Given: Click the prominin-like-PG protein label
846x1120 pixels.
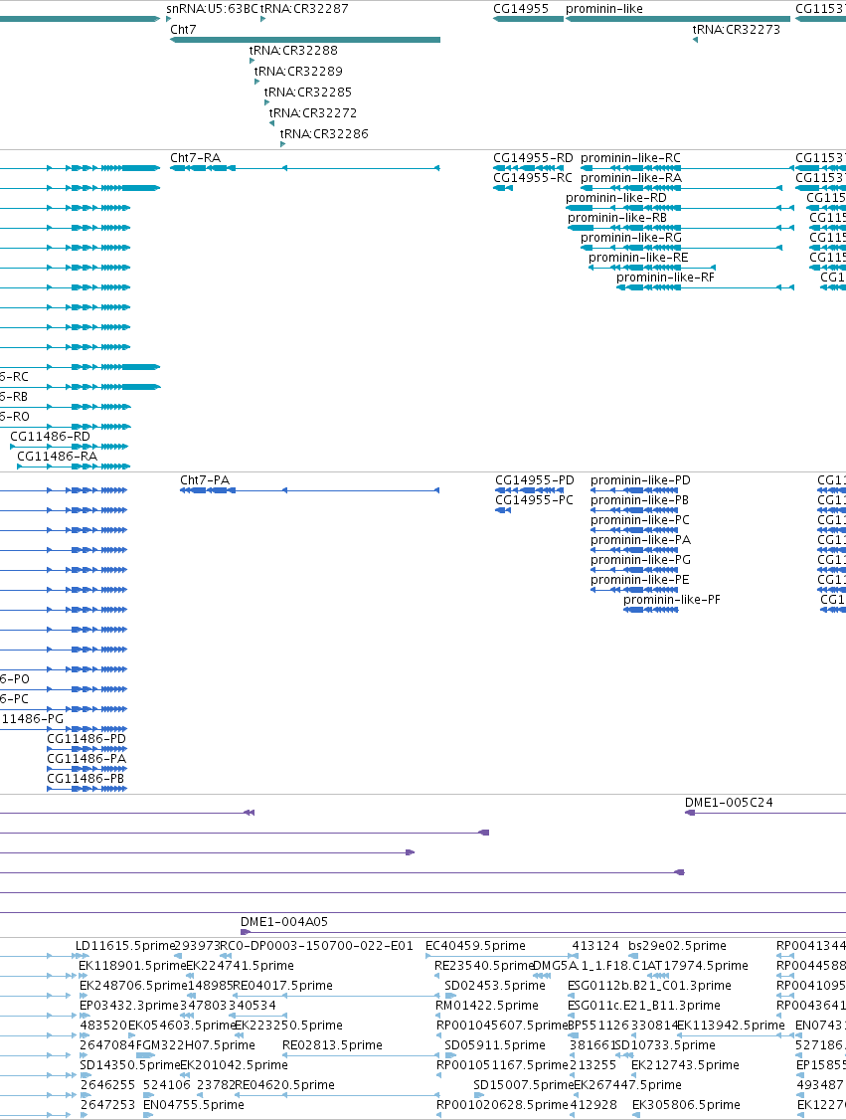Looking at the screenshot, I should click(x=640, y=559).
